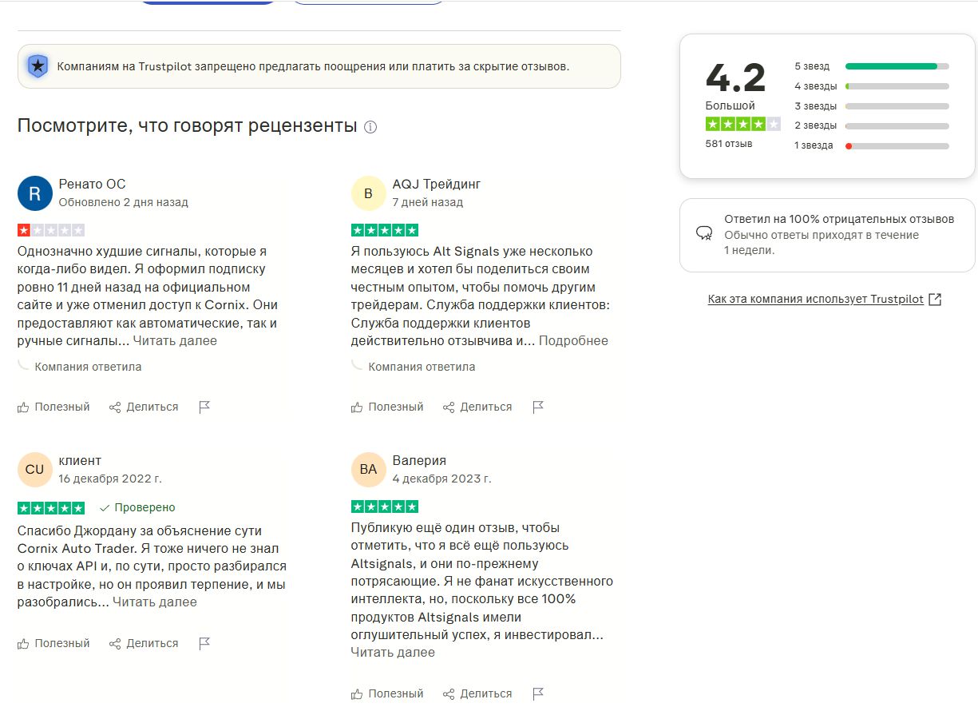Open Валерия avatar labeled BA
Image resolution: width=978 pixels, height=719 pixels.
point(368,470)
